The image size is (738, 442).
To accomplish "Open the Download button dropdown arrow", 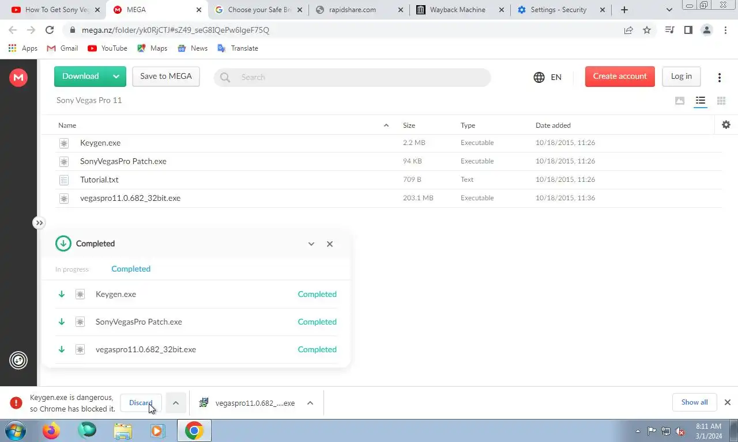I will (116, 76).
